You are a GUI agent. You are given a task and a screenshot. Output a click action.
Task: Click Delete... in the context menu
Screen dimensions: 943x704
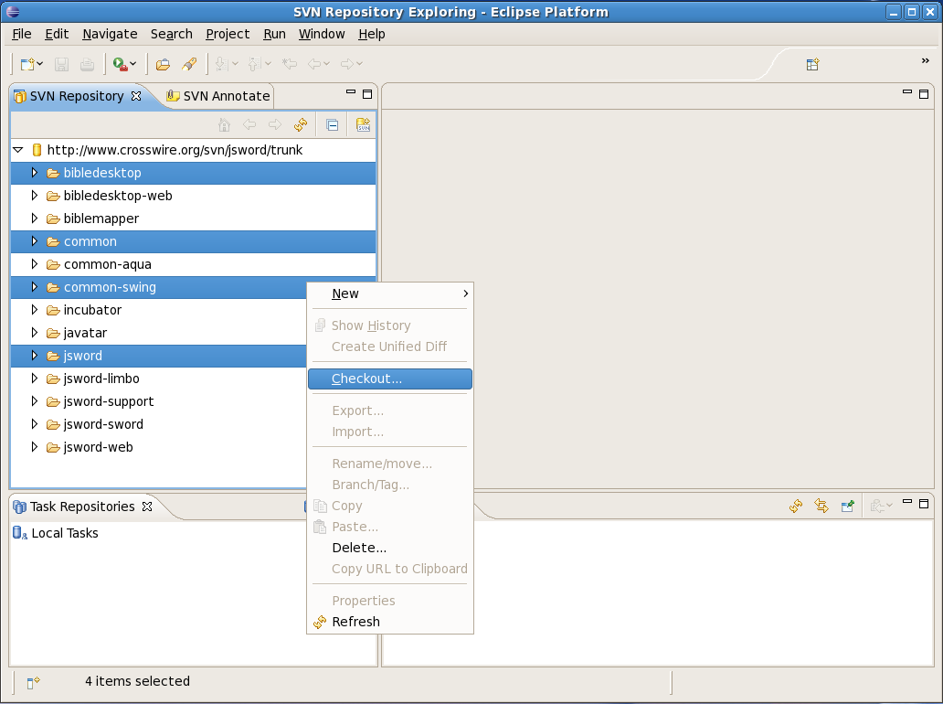tap(359, 548)
